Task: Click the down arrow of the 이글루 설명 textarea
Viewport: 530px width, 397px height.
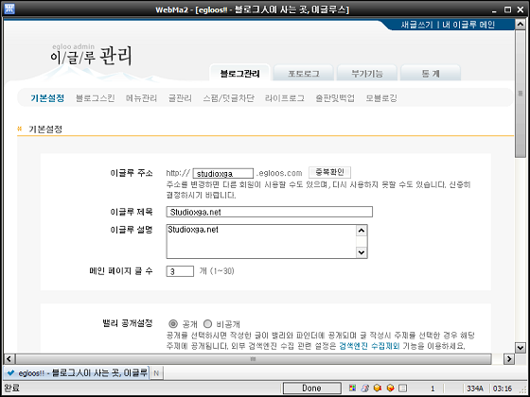Action: 362,252
